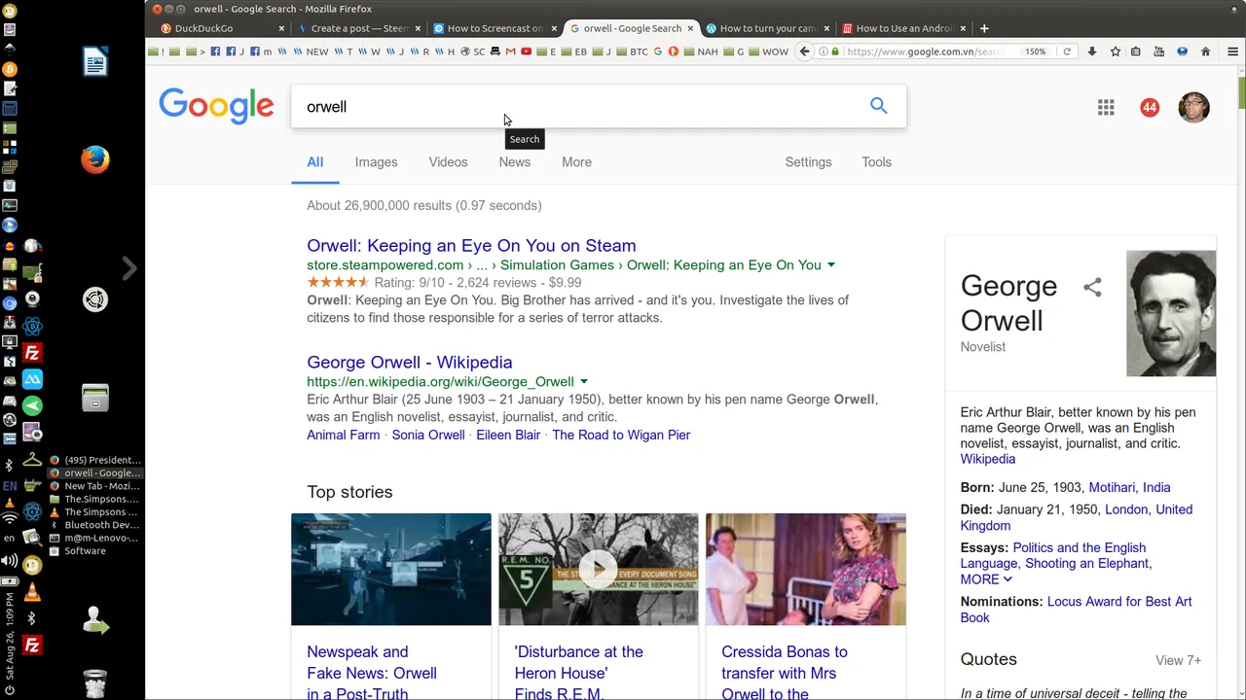Open the How to Use an Android tab
The image size is (1246, 700).
(902, 28)
